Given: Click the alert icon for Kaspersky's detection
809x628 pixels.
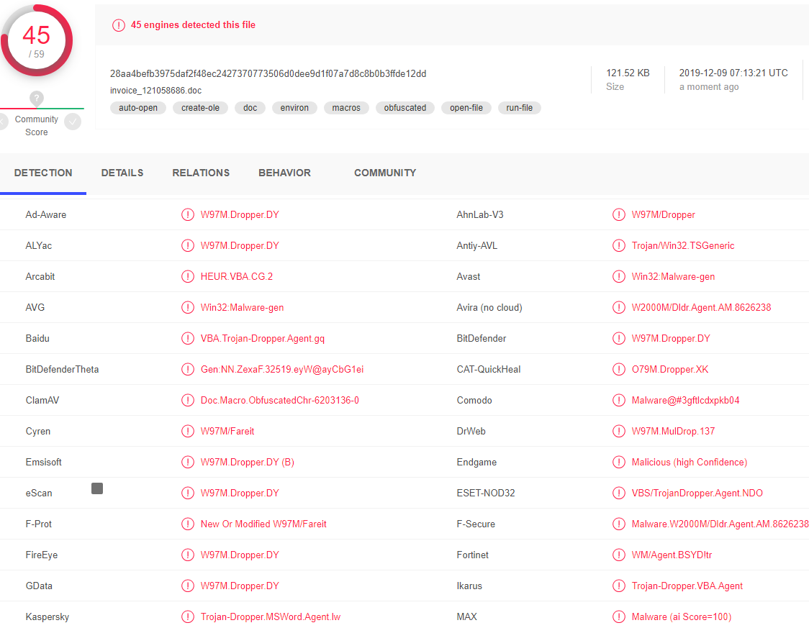Looking at the screenshot, I should click(x=188, y=616).
